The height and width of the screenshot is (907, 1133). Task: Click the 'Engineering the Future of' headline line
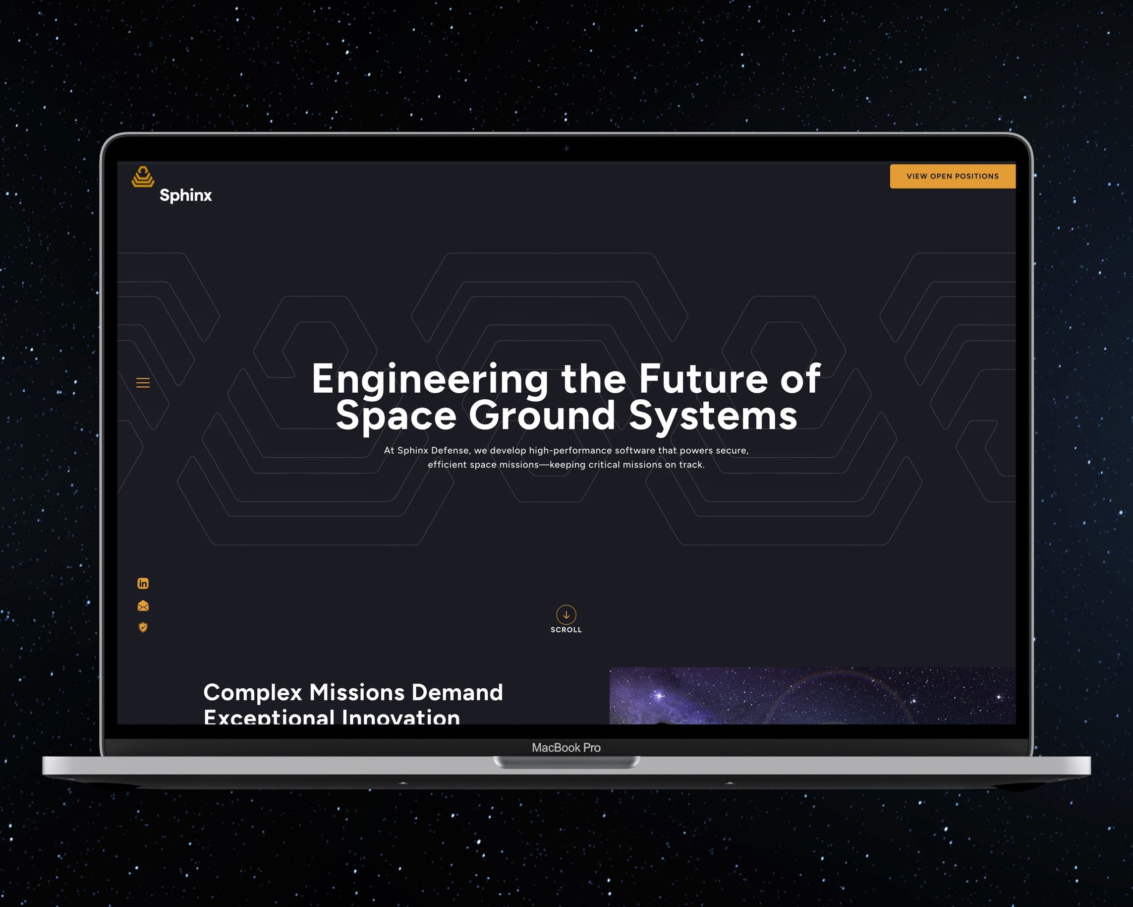(566, 378)
